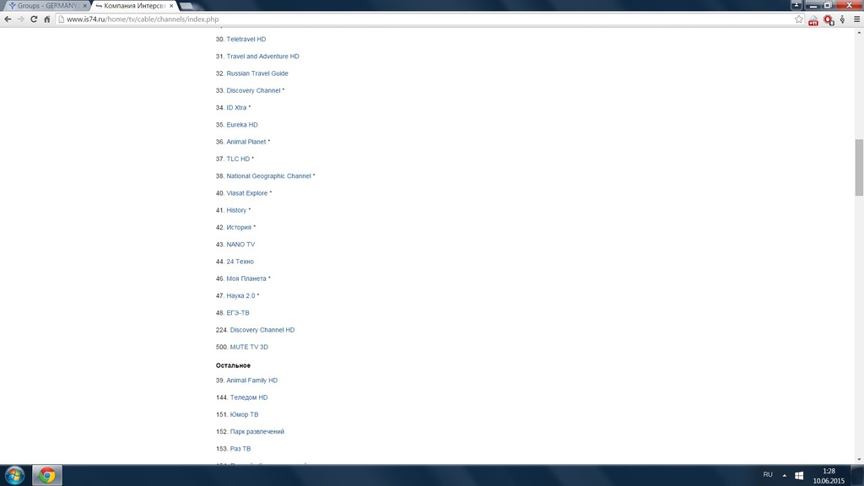Click the browser forward arrow
Viewport: 864px width, 486px height.
click(21, 19)
